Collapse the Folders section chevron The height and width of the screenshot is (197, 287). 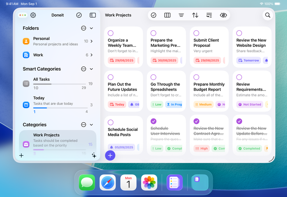91,28
